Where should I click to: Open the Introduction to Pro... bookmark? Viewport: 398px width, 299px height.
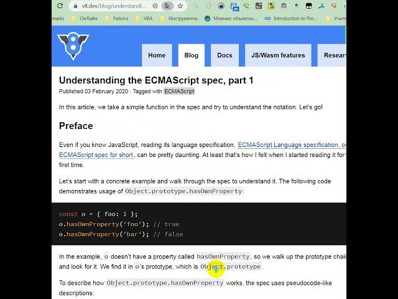(x=291, y=18)
